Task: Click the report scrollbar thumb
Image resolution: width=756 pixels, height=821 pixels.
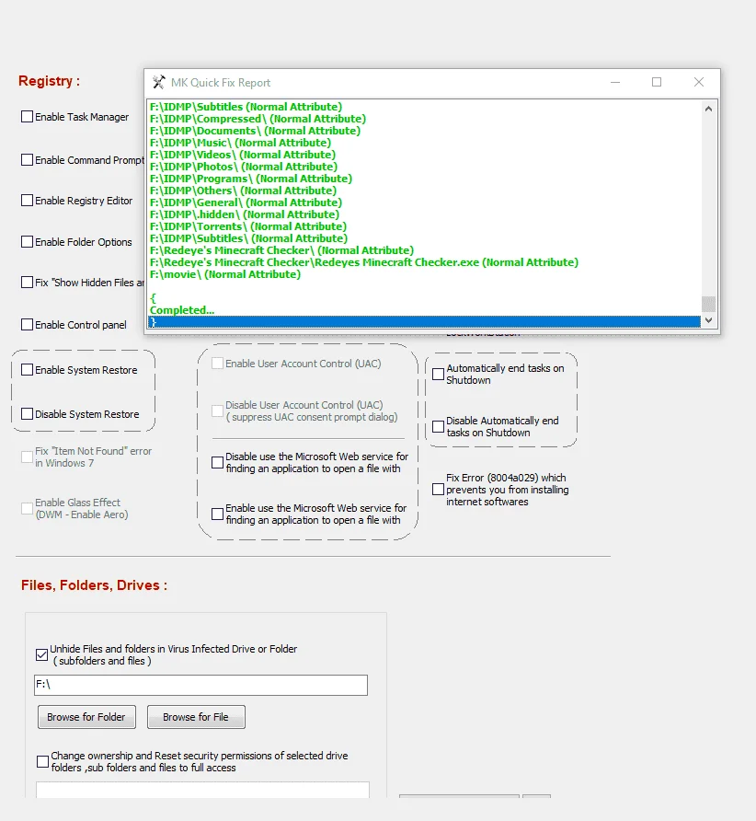Action: [708, 304]
